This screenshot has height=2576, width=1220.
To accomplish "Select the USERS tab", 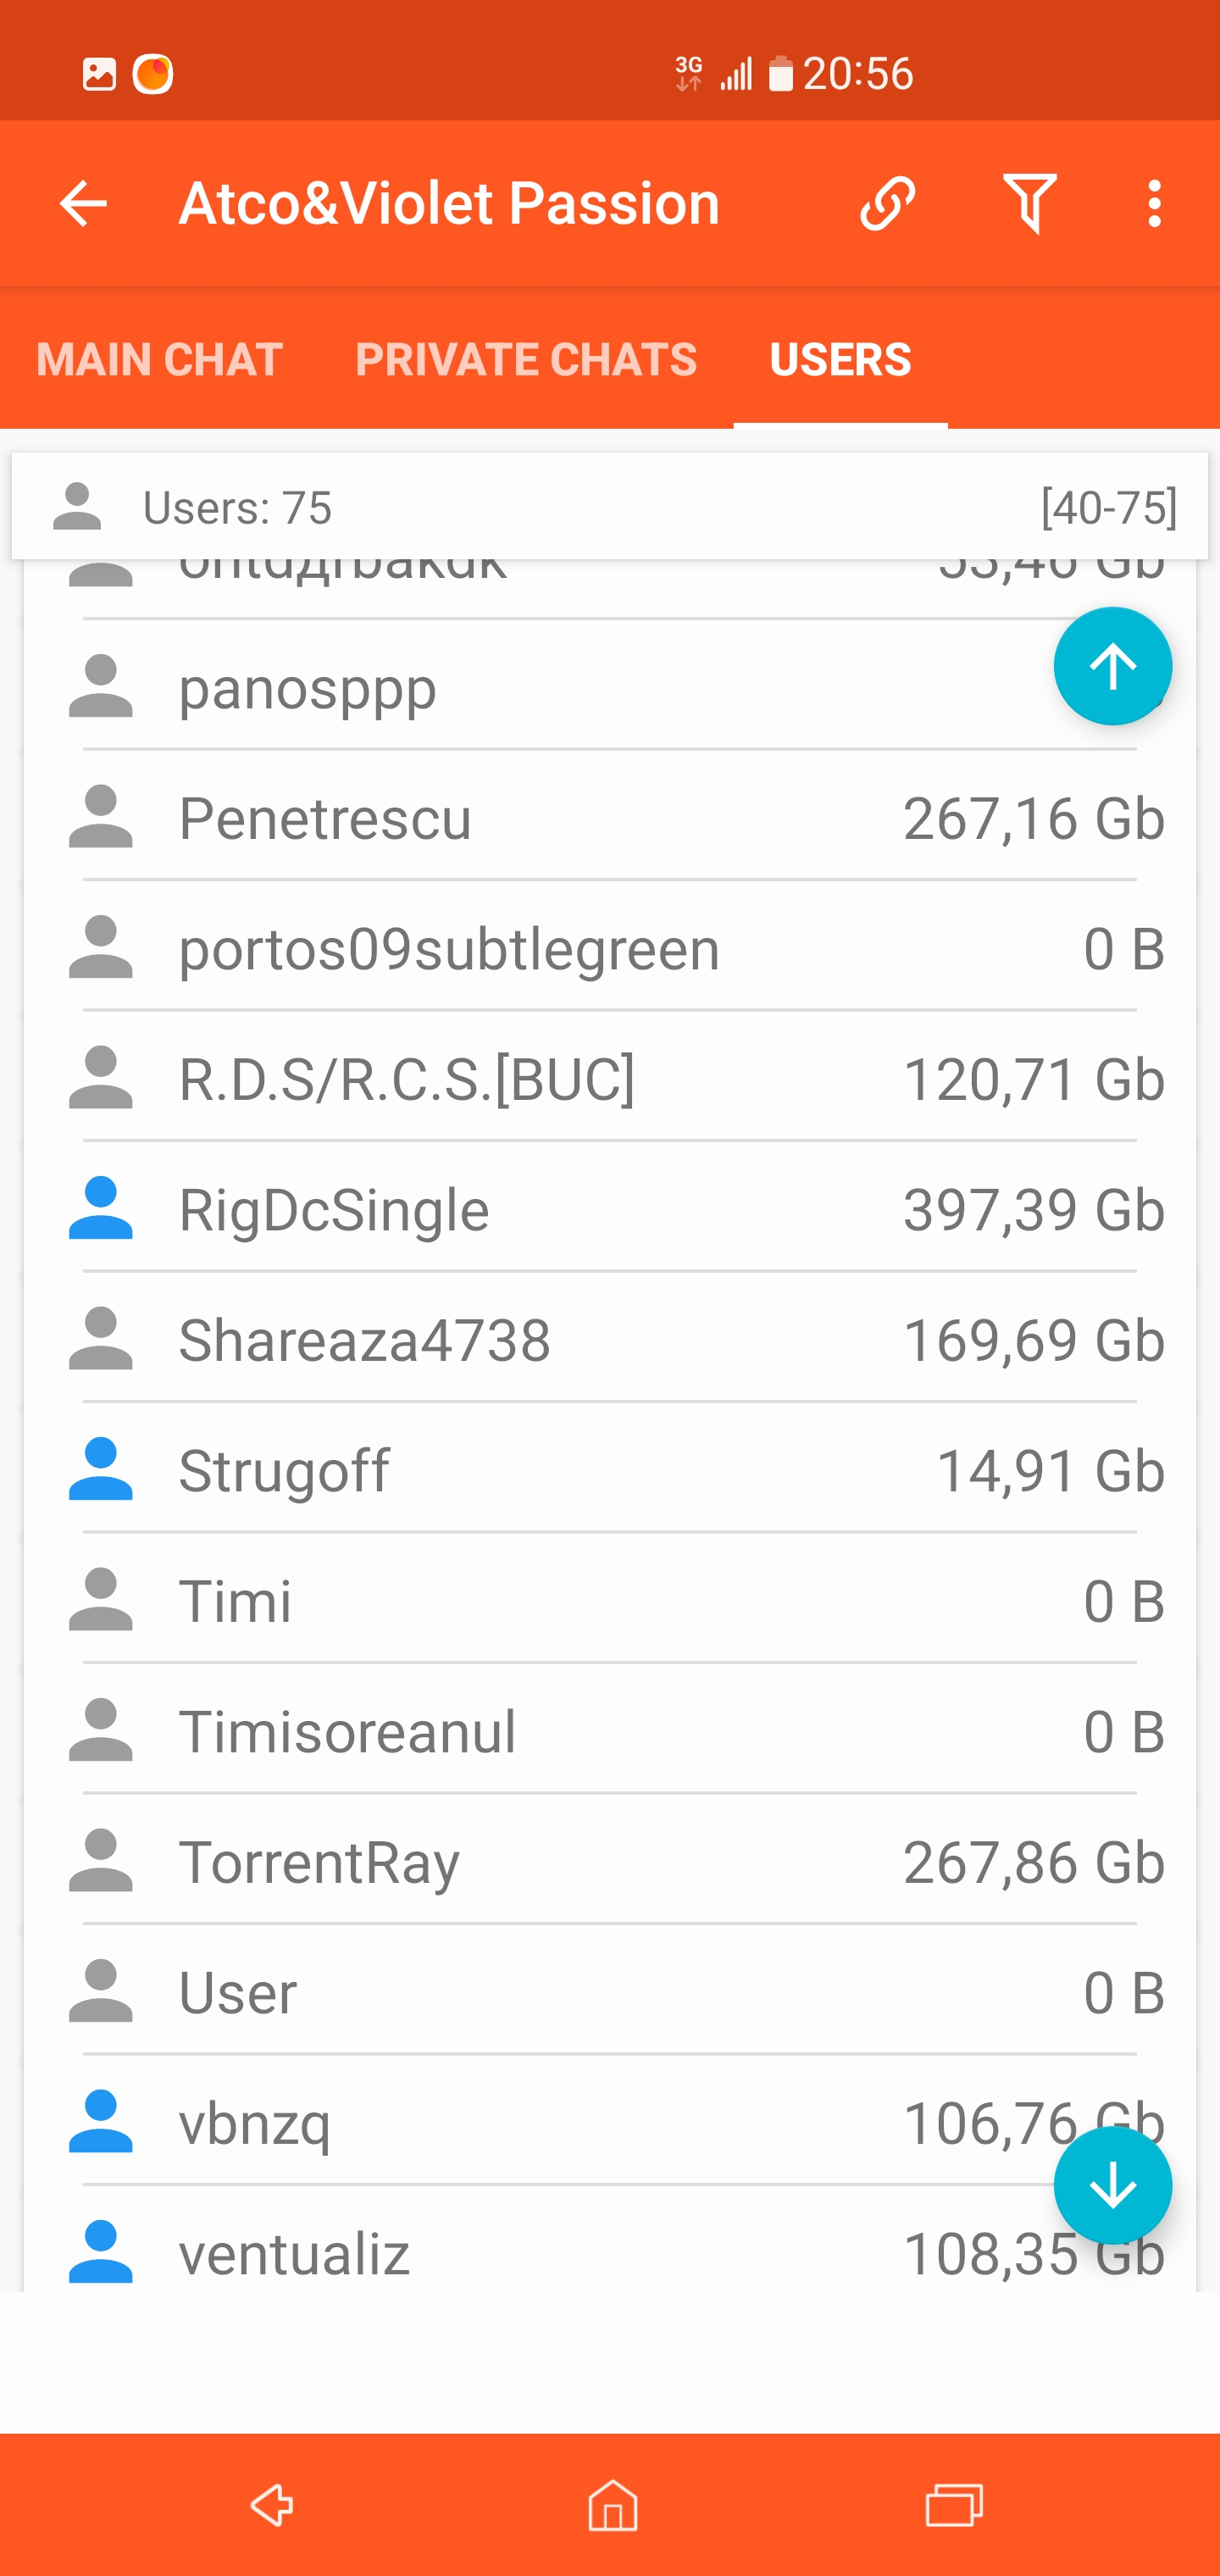I will coord(840,359).
